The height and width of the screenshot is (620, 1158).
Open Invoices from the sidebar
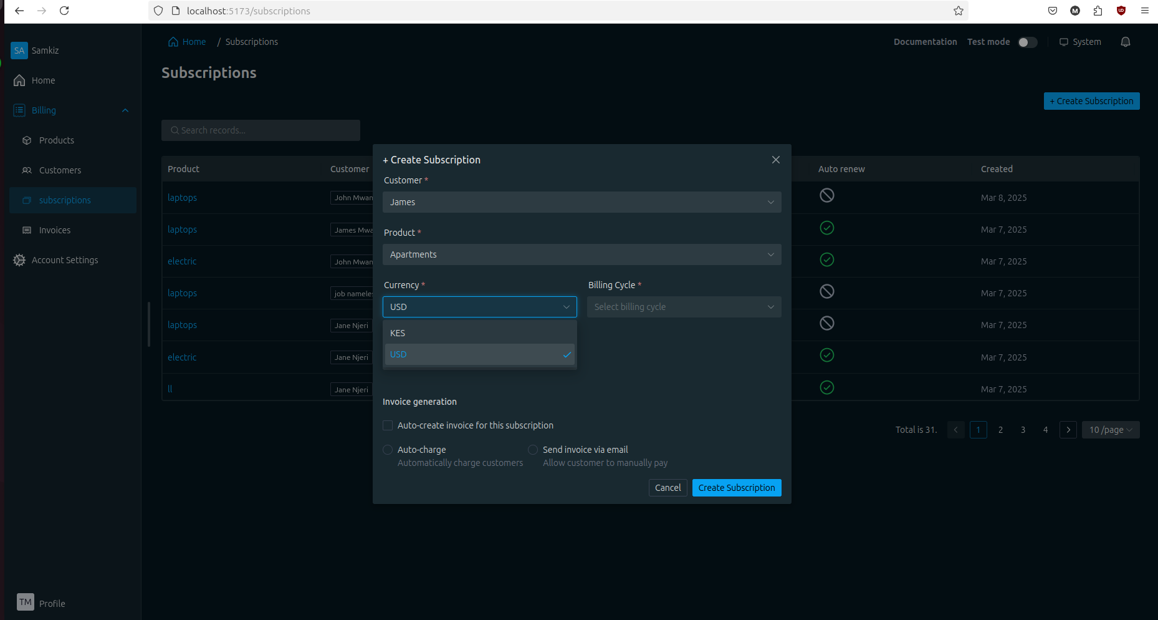pos(55,230)
